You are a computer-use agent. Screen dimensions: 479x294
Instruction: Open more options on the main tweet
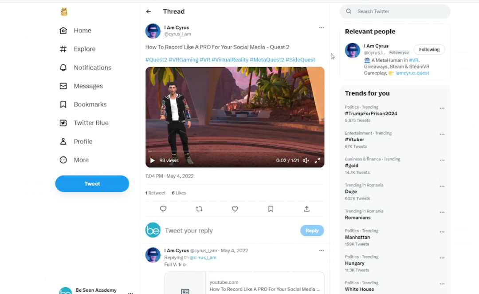[x=322, y=28]
